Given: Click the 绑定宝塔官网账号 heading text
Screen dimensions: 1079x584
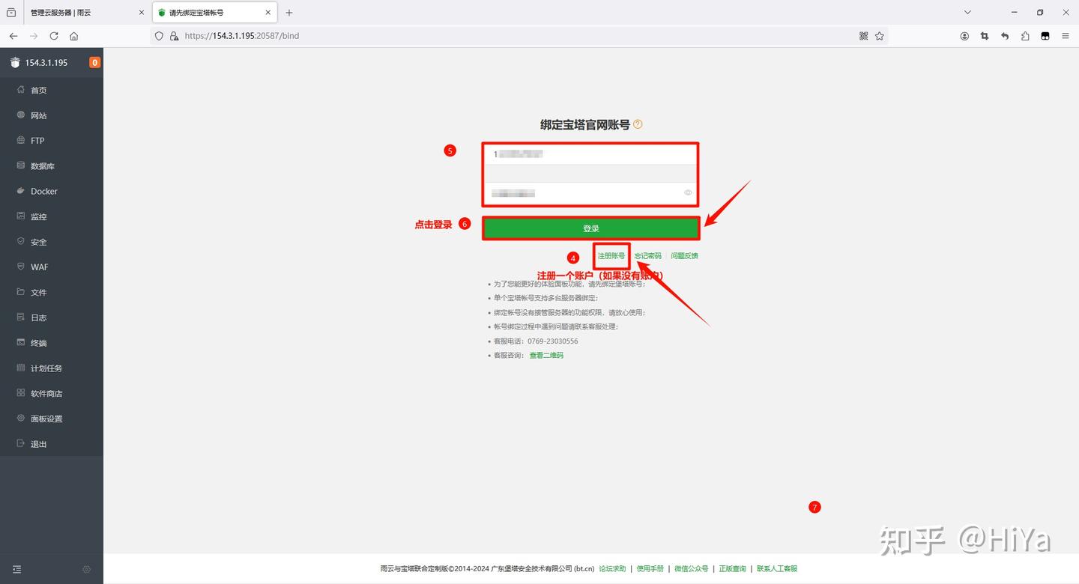Looking at the screenshot, I should tap(585, 125).
